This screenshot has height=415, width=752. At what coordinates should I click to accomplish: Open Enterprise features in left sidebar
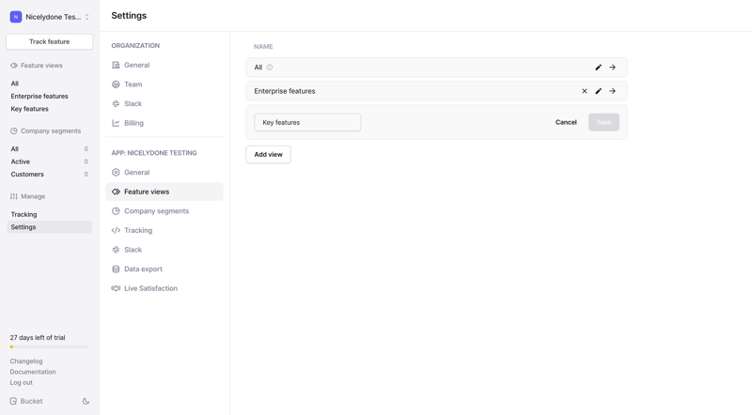[x=39, y=97]
